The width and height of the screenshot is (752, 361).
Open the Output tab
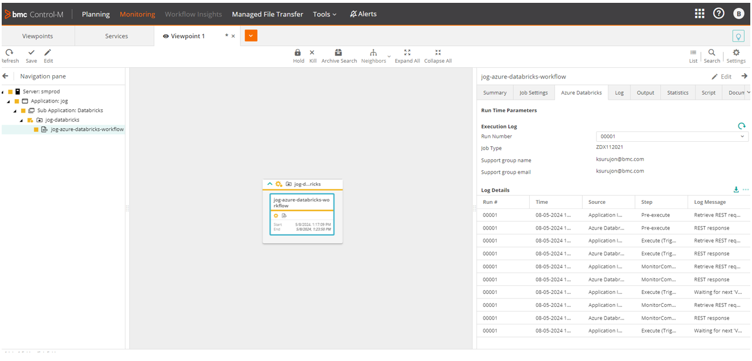[x=645, y=93]
